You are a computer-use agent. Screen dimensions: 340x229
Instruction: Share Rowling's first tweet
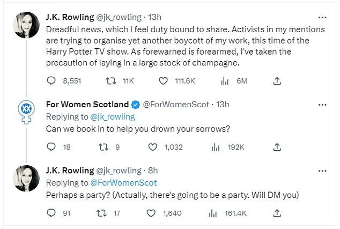(277, 80)
